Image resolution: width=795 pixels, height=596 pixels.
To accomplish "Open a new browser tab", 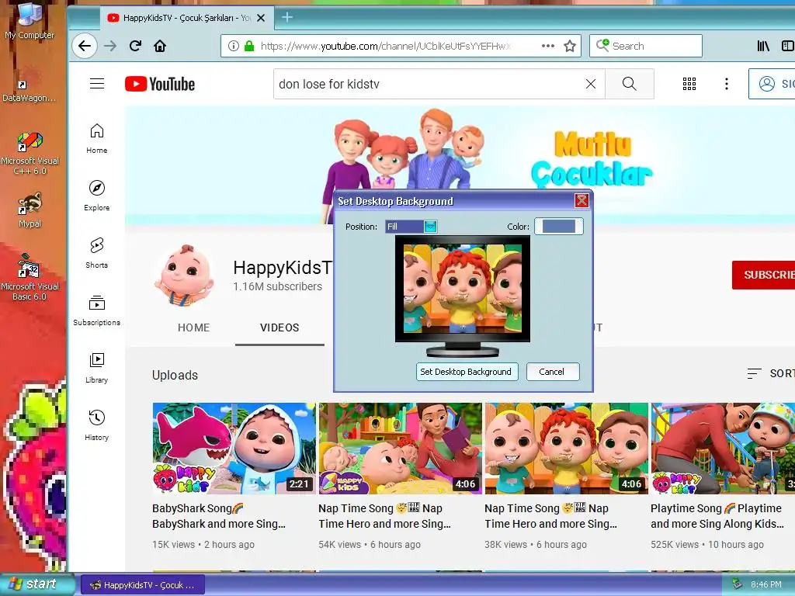I will point(287,17).
